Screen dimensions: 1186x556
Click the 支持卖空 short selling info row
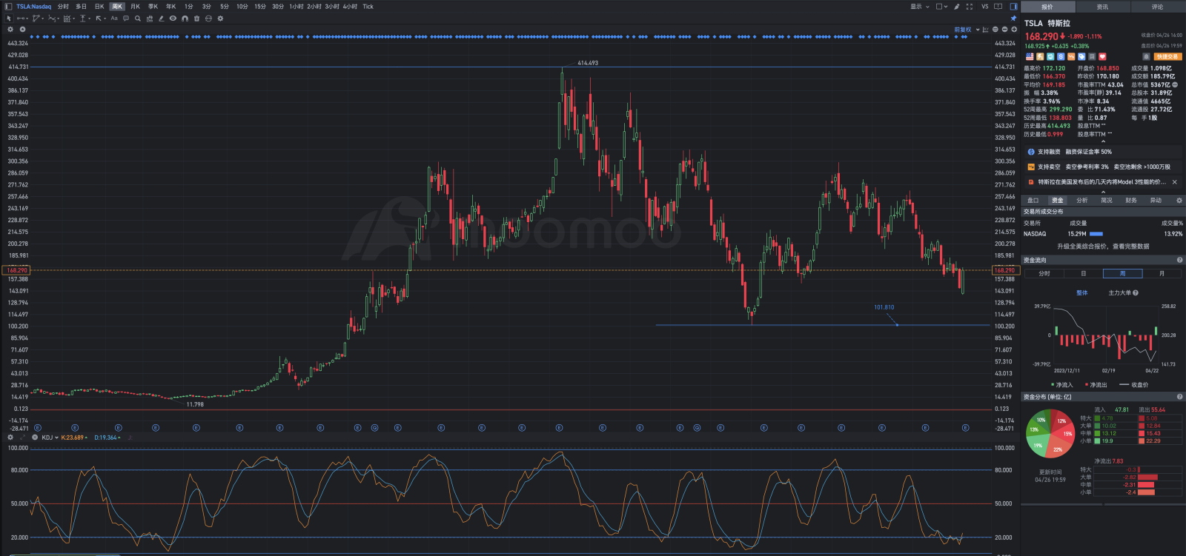point(1103,167)
